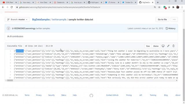Open the Blame view

pyautogui.click(x=156, y=46)
